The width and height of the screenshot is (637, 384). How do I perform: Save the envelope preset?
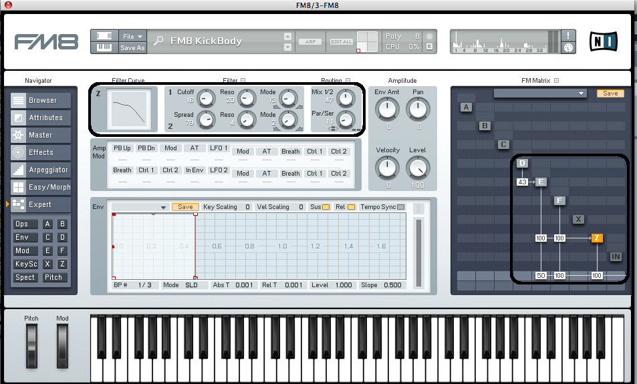(x=185, y=207)
